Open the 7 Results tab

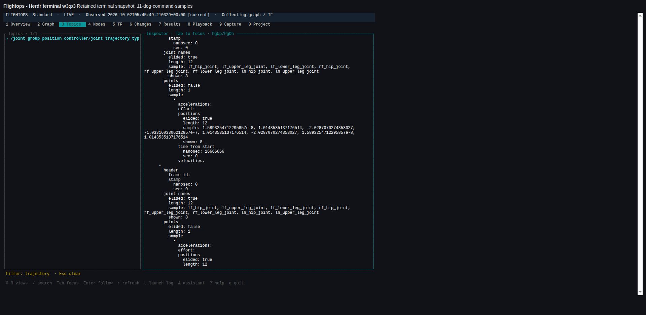170,24
